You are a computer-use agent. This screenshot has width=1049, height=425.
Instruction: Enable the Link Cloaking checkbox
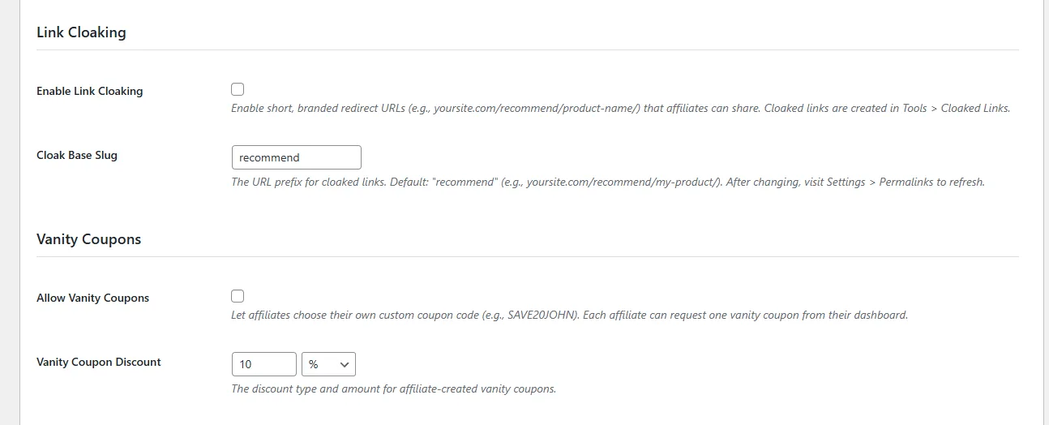point(238,89)
